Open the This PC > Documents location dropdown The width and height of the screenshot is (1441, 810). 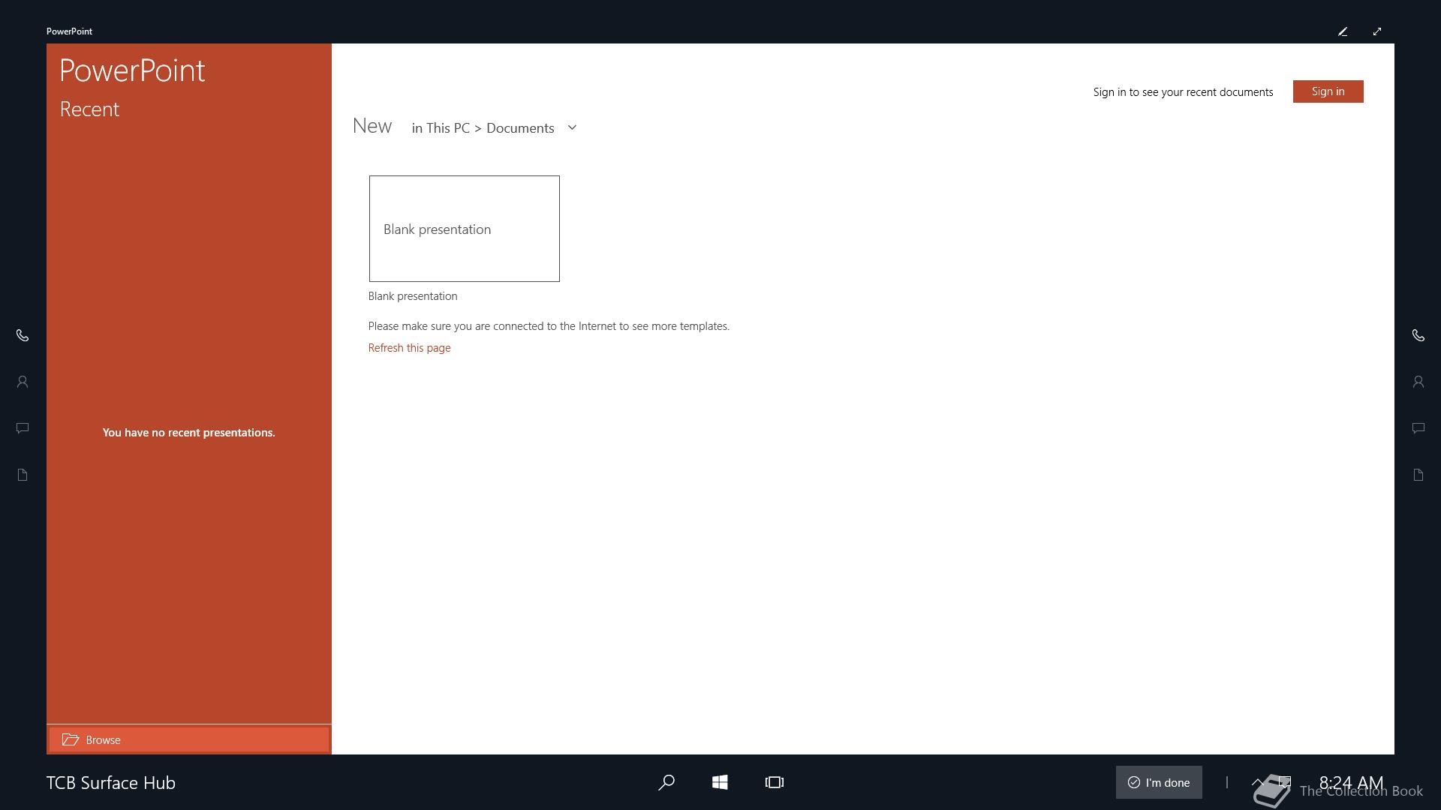(x=495, y=128)
